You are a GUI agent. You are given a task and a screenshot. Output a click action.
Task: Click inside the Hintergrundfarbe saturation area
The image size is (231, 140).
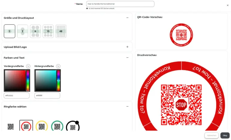tap(46, 80)
